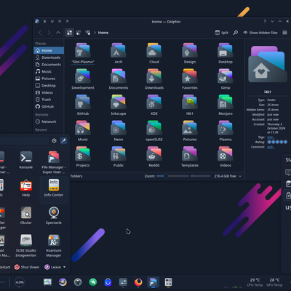The height and width of the screenshot is (291, 291).
Task: Open Kvantum Manager from the launcher
Action: click(54, 245)
